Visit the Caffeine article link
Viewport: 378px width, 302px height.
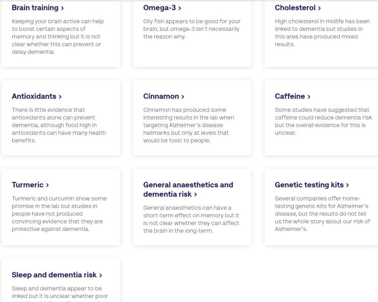[290, 97]
